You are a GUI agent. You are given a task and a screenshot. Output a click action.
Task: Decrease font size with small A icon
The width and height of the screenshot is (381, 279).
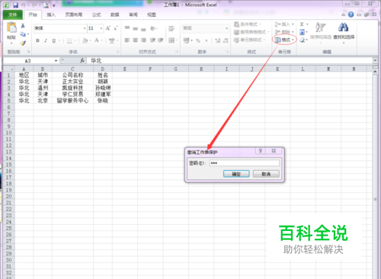pyautogui.click(x=116, y=28)
